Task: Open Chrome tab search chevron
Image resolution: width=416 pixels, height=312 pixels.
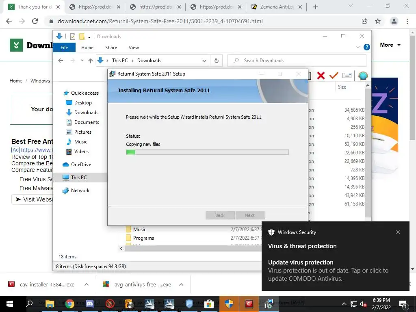Action: [x=351, y=6]
